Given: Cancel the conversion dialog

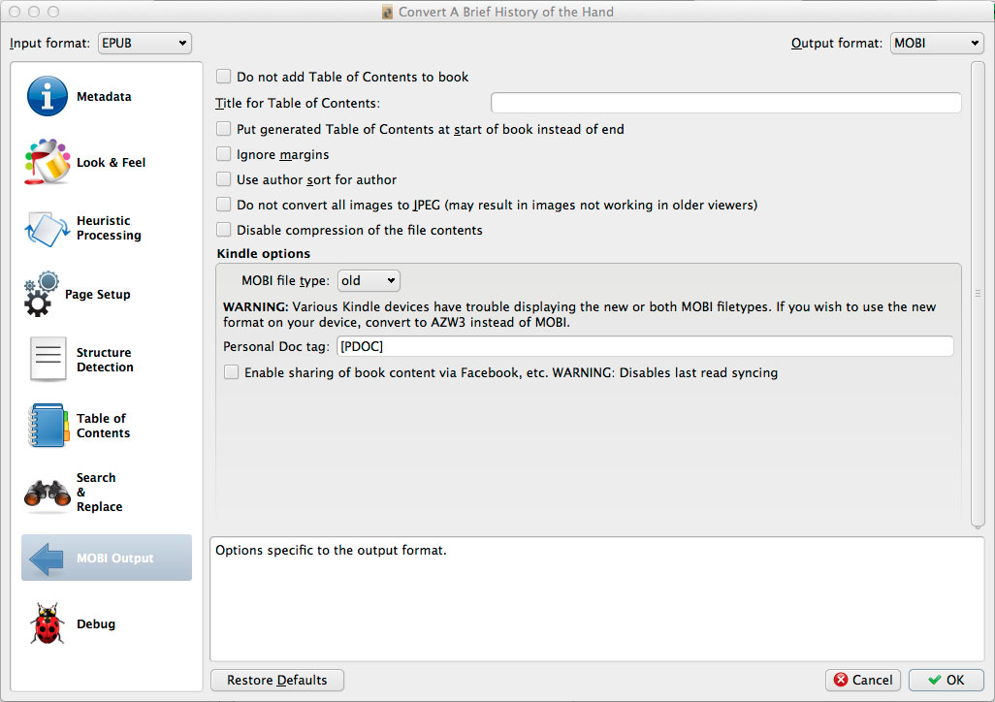Looking at the screenshot, I should coord(862,680).
